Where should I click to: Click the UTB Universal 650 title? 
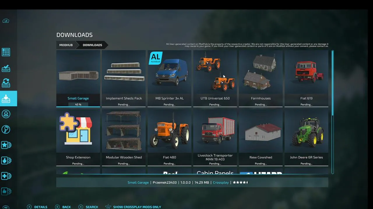coord(215,98)
